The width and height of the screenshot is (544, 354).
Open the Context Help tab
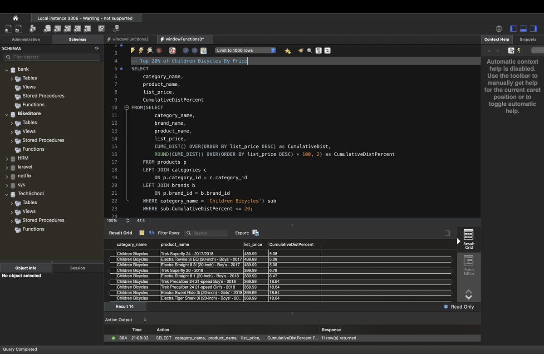point(496,39)
